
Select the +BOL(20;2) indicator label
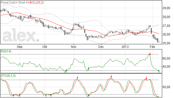pyautogui.click(x=36, y=3)
